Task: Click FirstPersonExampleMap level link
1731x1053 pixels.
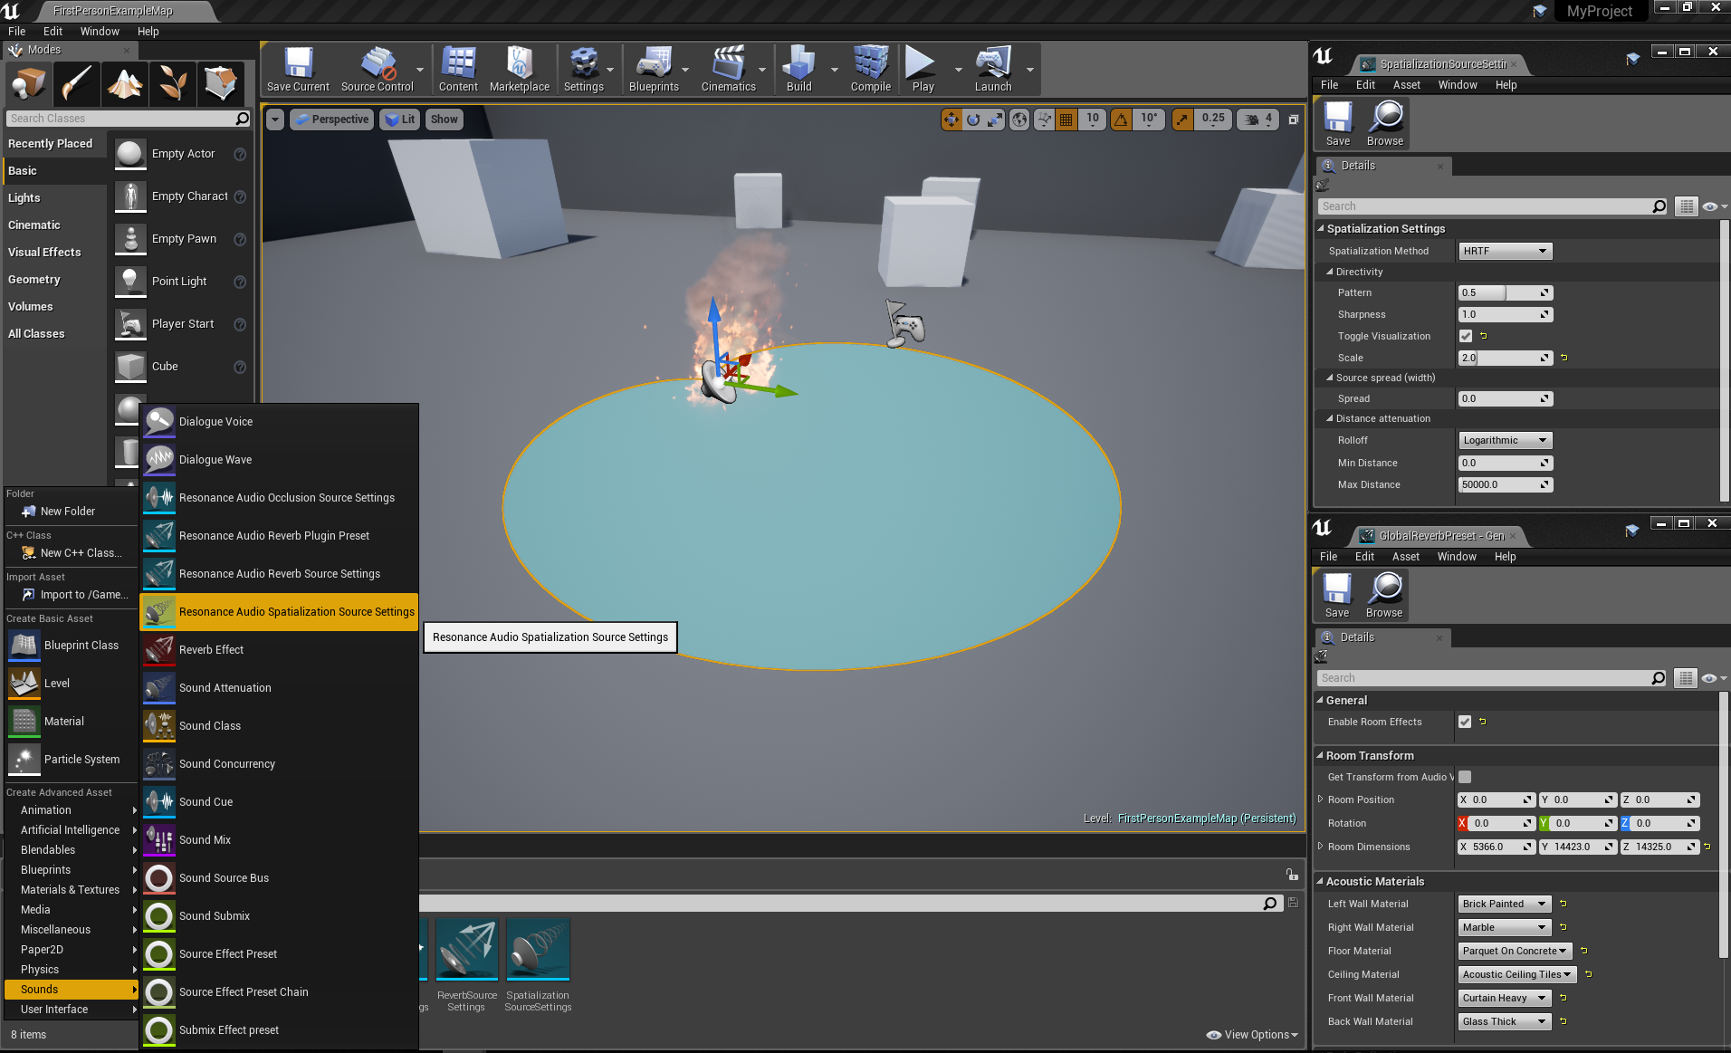Action: point(1206,818)
